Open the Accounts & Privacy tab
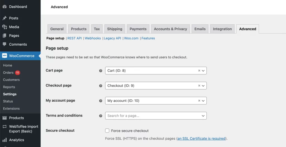The height and width of the screenshot is (147, 286). [171, 29]
